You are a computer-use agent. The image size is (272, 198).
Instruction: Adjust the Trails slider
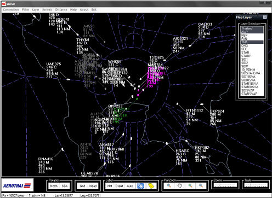click(256, 185)
